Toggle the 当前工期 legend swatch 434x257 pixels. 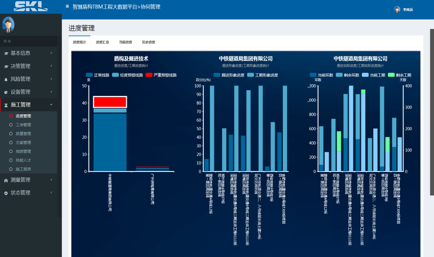pos(365,75)
